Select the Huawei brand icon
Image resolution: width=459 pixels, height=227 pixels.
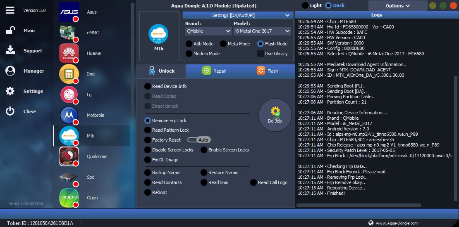tap(69, 53)
